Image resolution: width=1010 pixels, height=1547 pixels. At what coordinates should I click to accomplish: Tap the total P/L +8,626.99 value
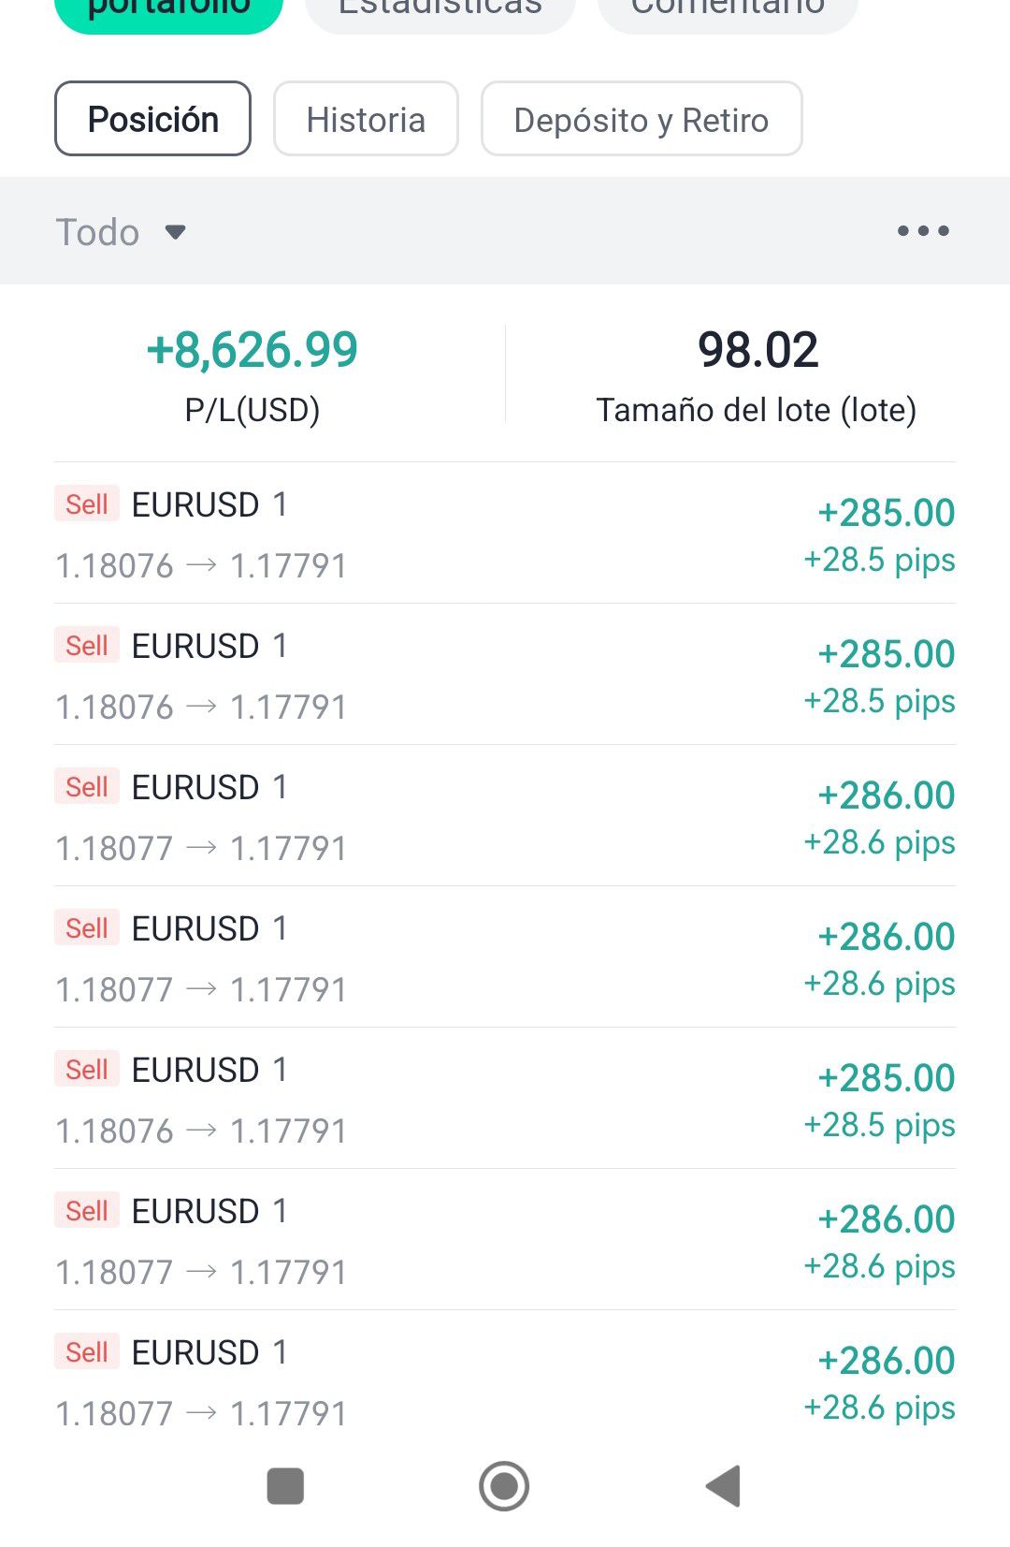click(x=252, y=350)
